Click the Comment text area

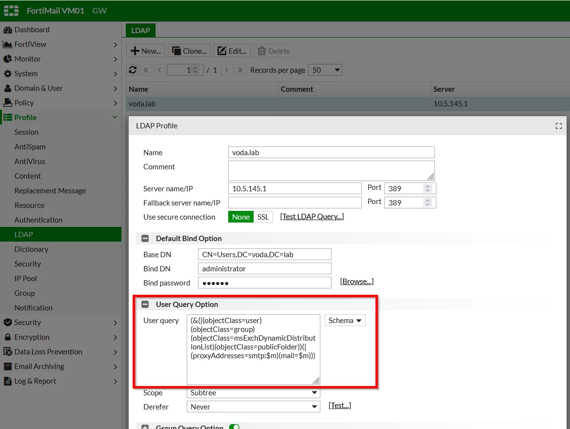(x=332, y=171)
